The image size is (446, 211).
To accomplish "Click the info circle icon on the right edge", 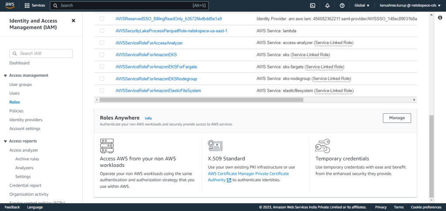I will pos(440,17).
